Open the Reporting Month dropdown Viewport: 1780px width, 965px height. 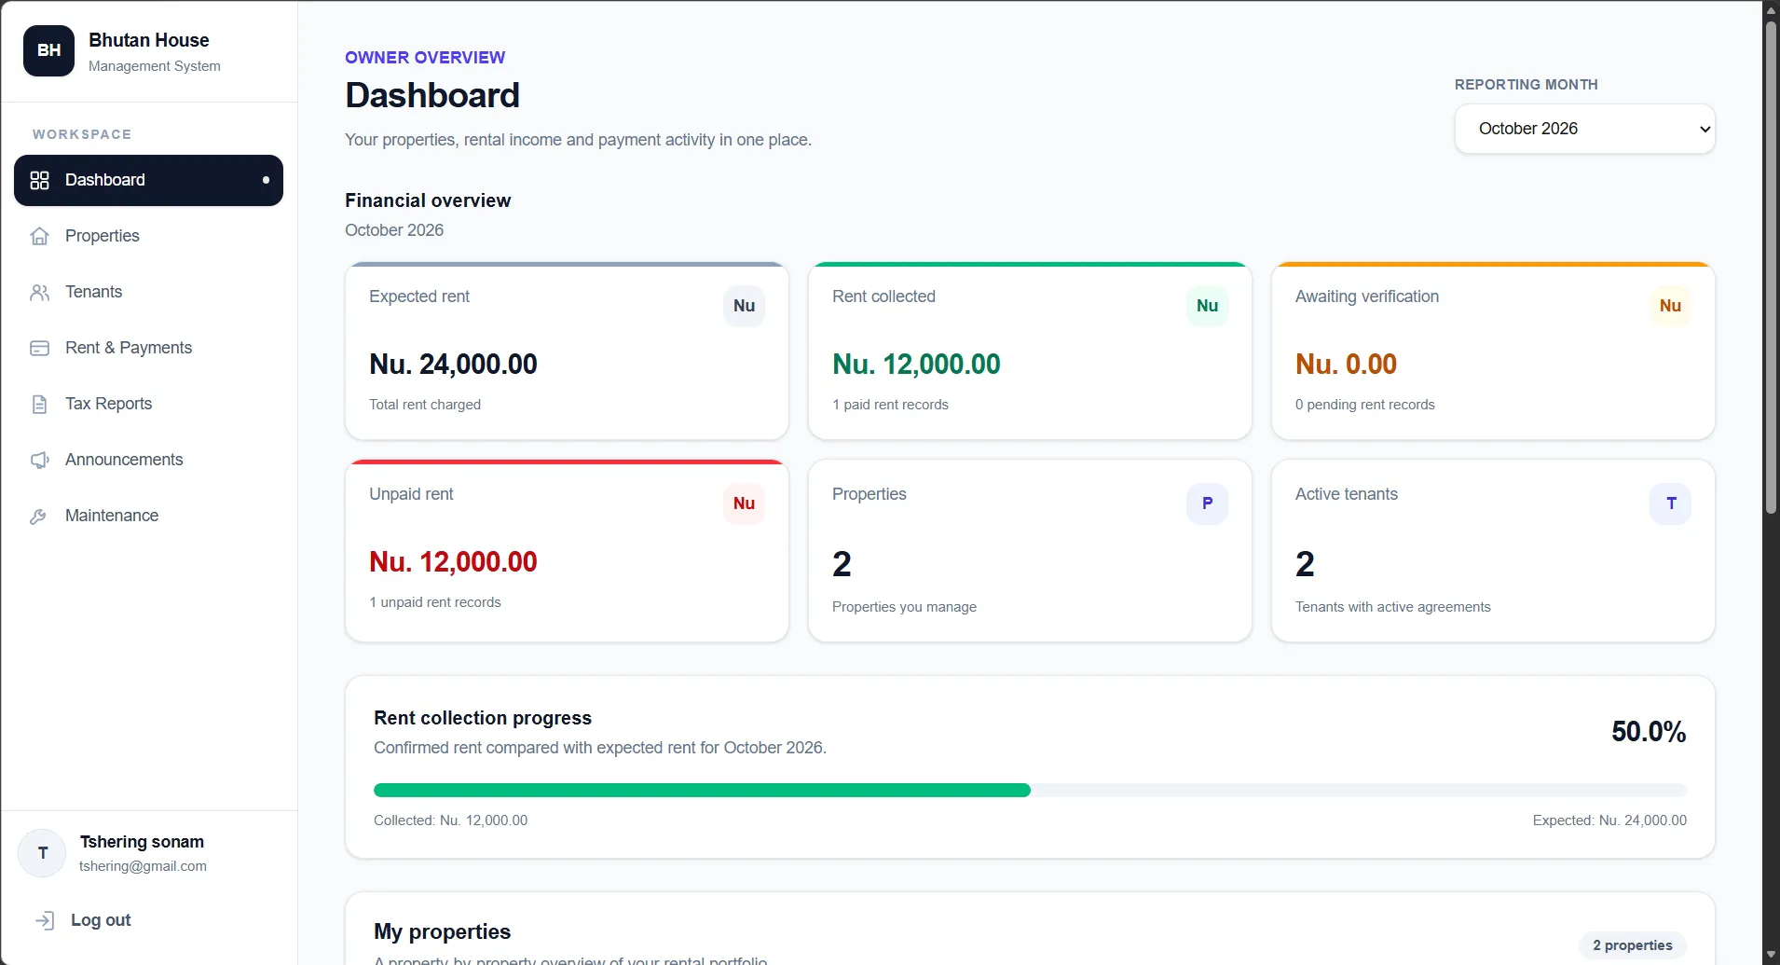(x=1584, y=129)
